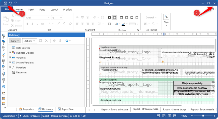Open the File menu button

[7, 9]
